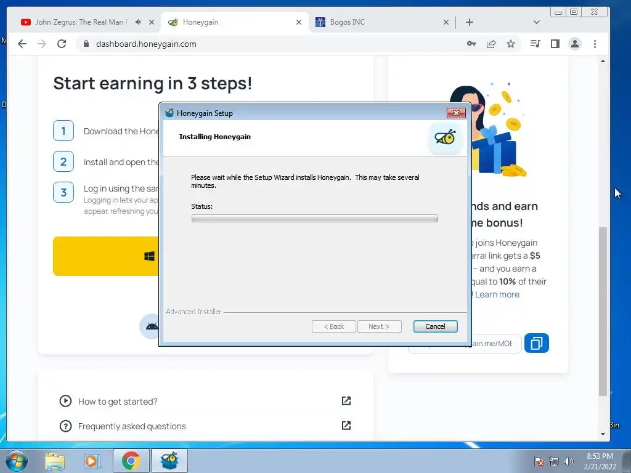Switch to the Bogos INC tab
The height and width of the screenshot is (473, 631).
[381, 22]
